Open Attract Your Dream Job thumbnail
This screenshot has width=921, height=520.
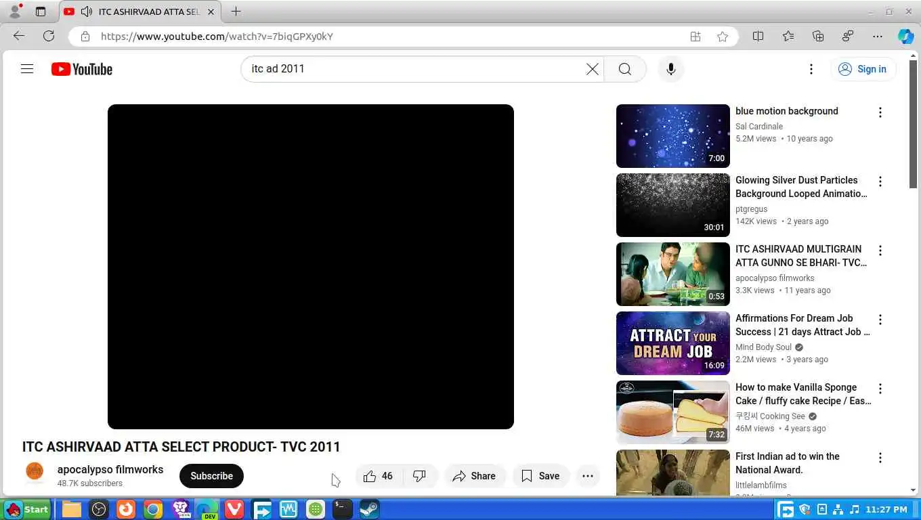(x=673, y=343)
